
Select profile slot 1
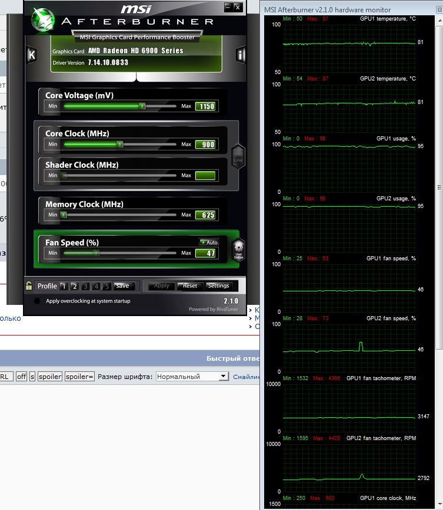[x=64, y=286]
